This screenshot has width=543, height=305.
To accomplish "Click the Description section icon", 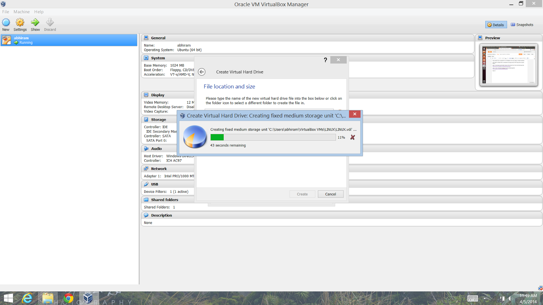I will click(146, 216).
